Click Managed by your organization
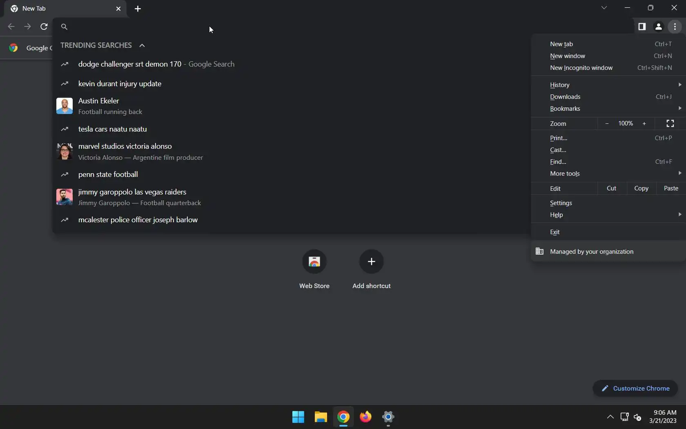 pyautogui.click(x=608, y=252)
